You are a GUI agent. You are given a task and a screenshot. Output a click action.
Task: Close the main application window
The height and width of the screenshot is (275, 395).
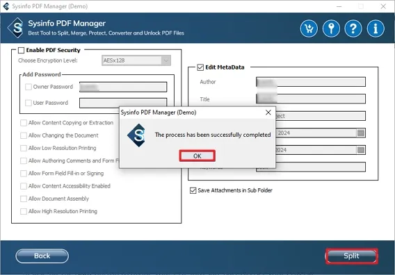(383, 6)
